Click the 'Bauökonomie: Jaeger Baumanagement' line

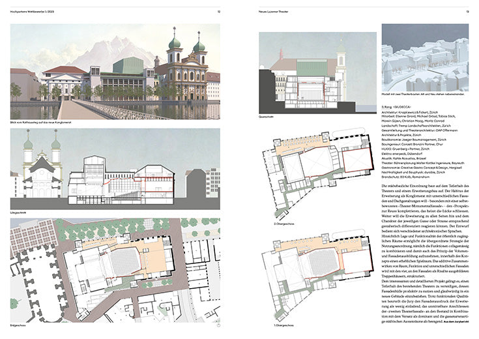click(413, 140)
